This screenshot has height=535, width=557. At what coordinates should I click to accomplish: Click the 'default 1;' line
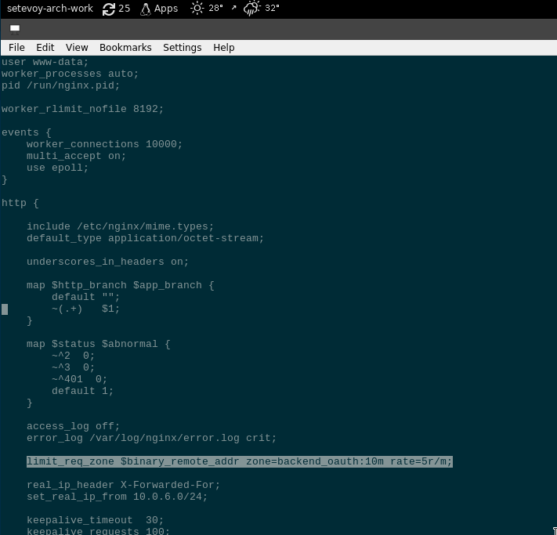pos(82,391)
